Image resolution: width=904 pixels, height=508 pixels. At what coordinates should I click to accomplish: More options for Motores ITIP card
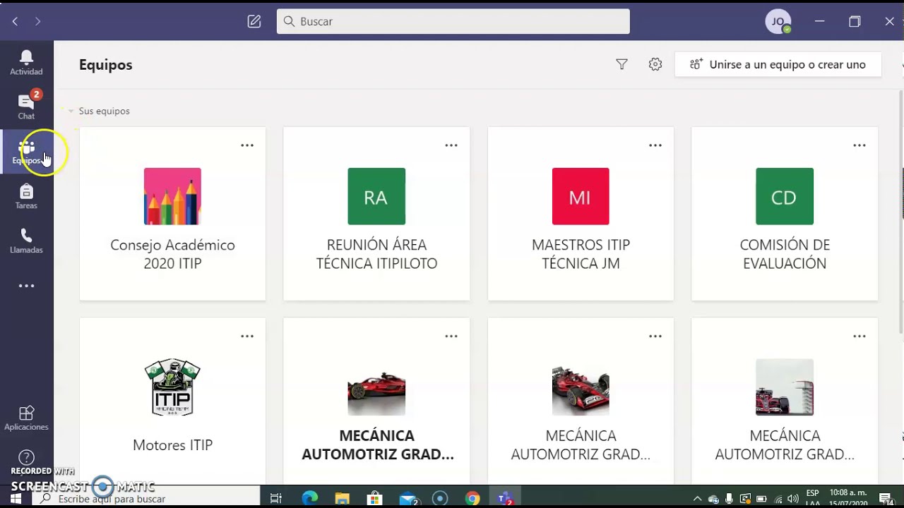[247, 337]
